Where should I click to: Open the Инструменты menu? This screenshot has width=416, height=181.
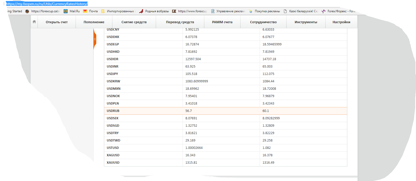click(x=306, y=22)
